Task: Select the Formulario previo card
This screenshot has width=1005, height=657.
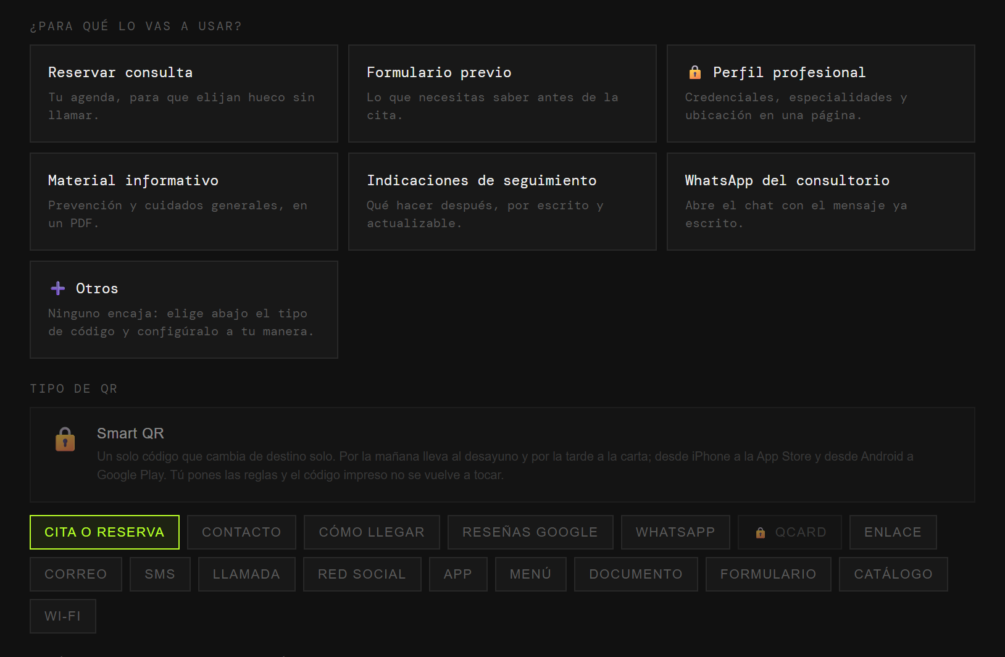Action: 502,93
